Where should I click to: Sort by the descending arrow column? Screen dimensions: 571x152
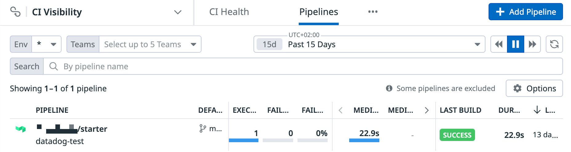click(x=537, y=110)
